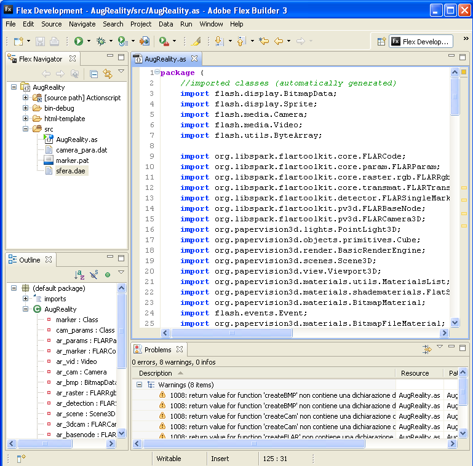The height and width of the screenshot is (466, 473).
Task: Click the Problems horizontal scrollbar thumb
Action: tap(254, 443)
